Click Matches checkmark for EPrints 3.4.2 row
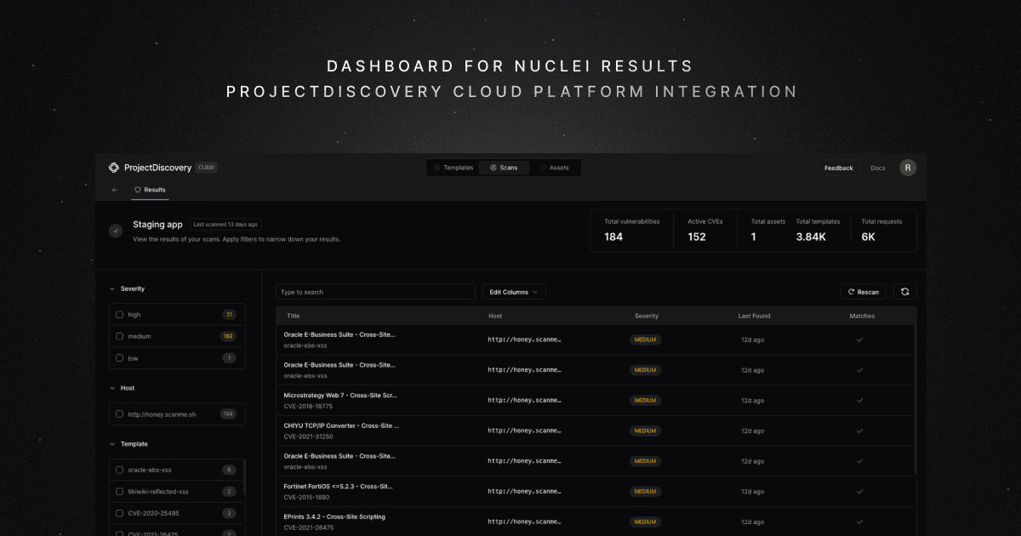 click(860, 522)
